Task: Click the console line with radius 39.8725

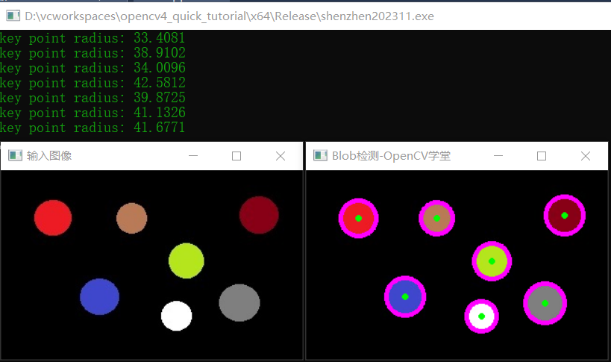Action: point(93,98)
